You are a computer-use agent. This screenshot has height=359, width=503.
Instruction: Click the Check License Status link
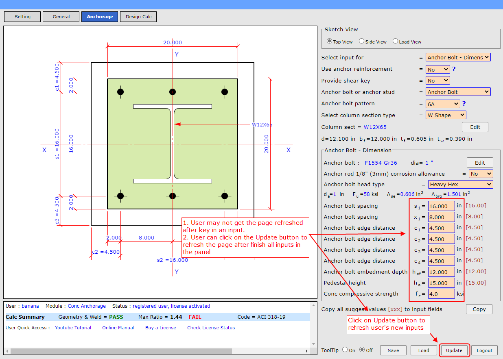point(211,328)
